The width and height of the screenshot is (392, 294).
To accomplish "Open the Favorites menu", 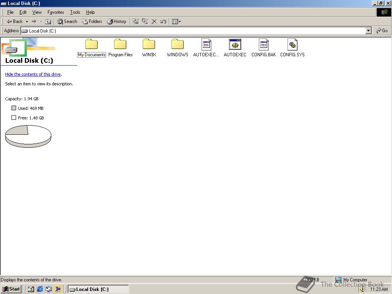I will [56, 12].
